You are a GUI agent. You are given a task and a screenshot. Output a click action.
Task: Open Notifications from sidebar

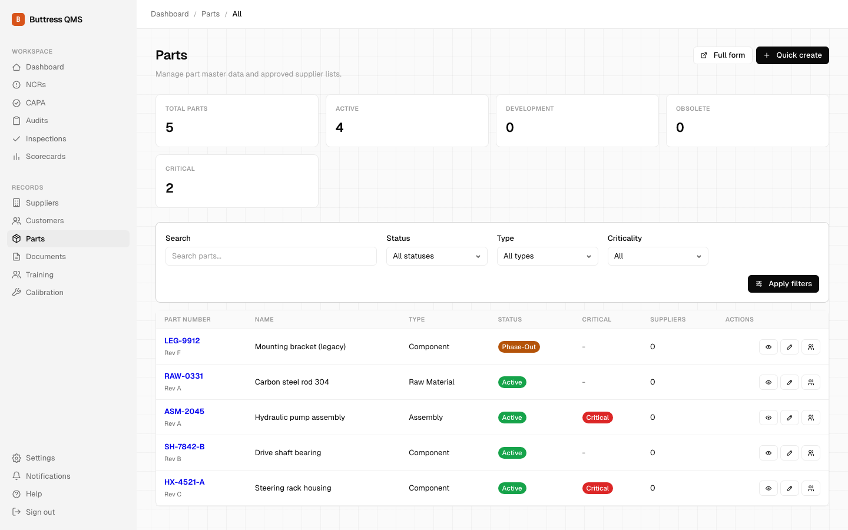click(x=68, y=476)
